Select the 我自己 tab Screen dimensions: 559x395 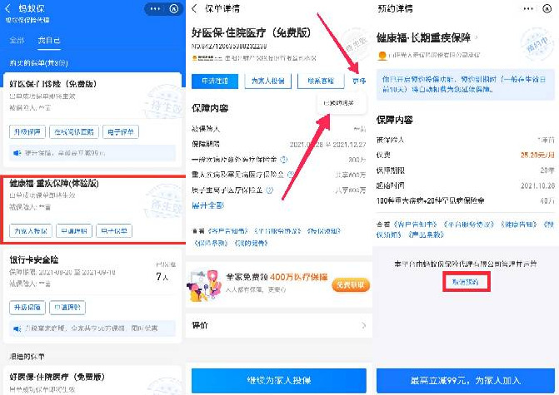(49, 40)
